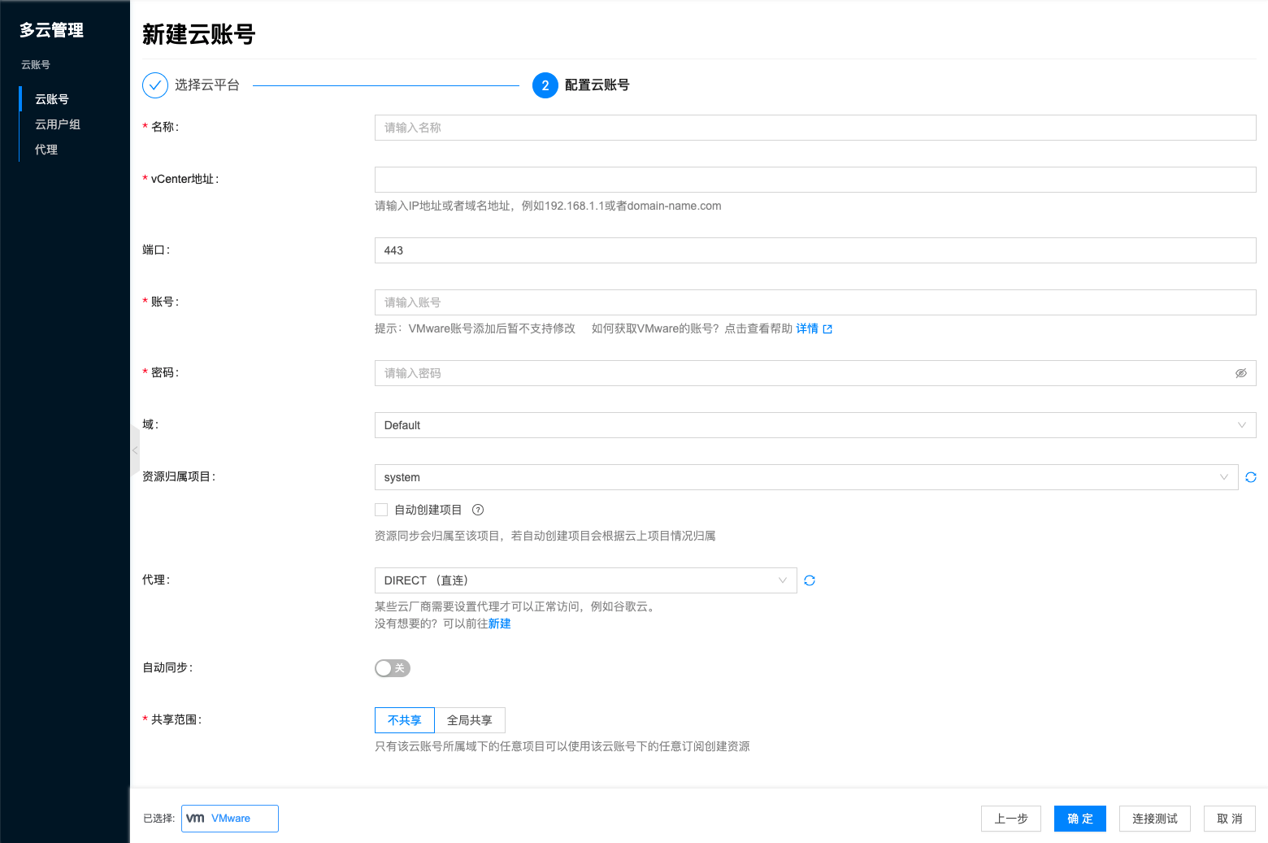The width and height of the screenshot is (1268, 843).
Task: Click the vCenter地址 input field
Action: pos(814,180)
